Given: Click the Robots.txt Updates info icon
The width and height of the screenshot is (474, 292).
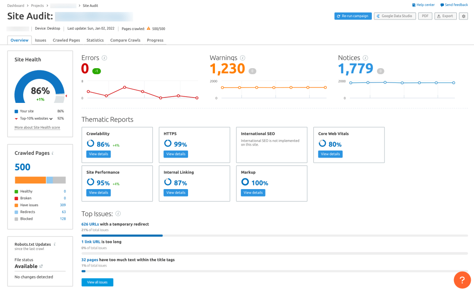Looking at the screenshot, I should pos(55,244).
